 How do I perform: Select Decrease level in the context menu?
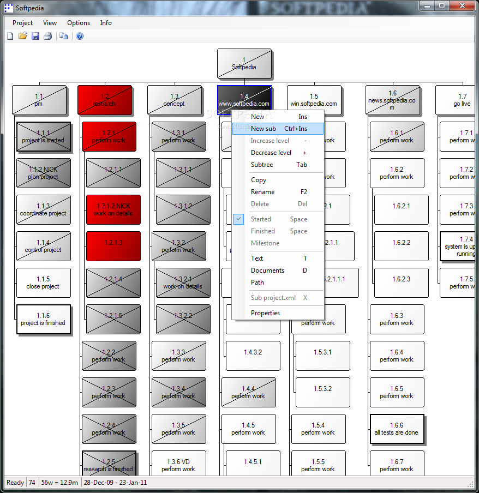click(278, 153)
